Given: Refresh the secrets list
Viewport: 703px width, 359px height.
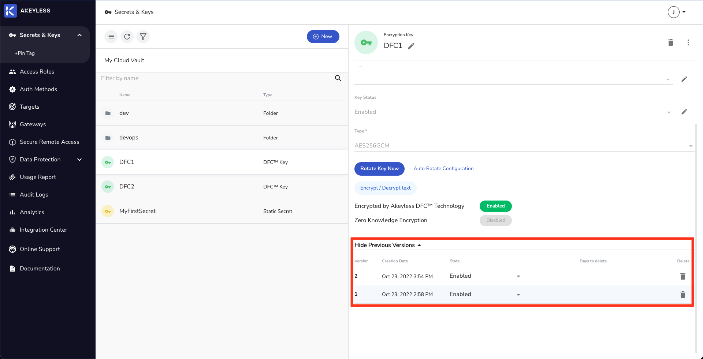Looking at the screenshot, I should coord(127,37).
